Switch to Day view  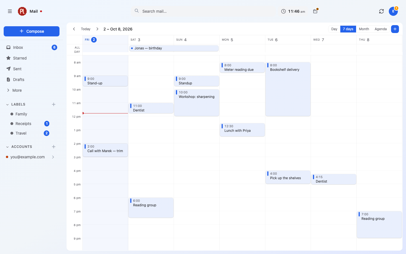tap(334, 29)
